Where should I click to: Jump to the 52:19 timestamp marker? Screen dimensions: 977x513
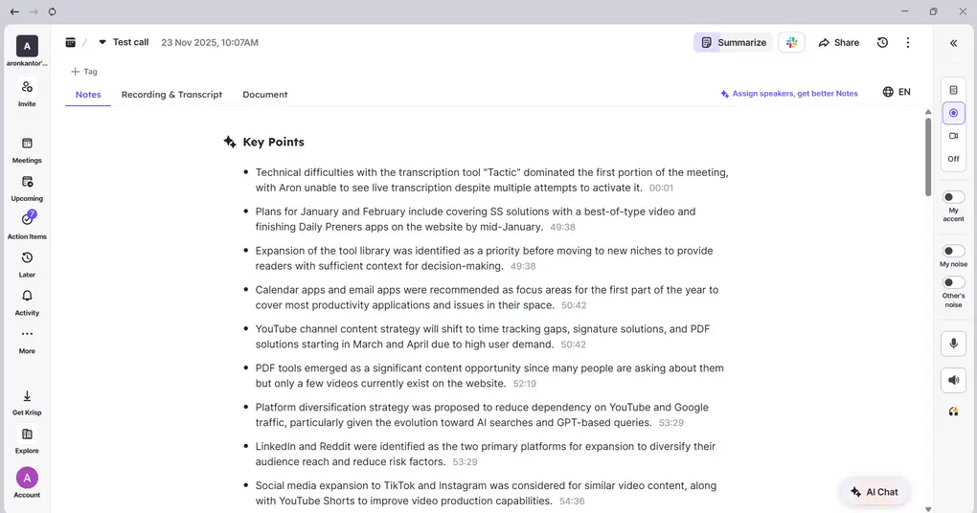point(524,384)
